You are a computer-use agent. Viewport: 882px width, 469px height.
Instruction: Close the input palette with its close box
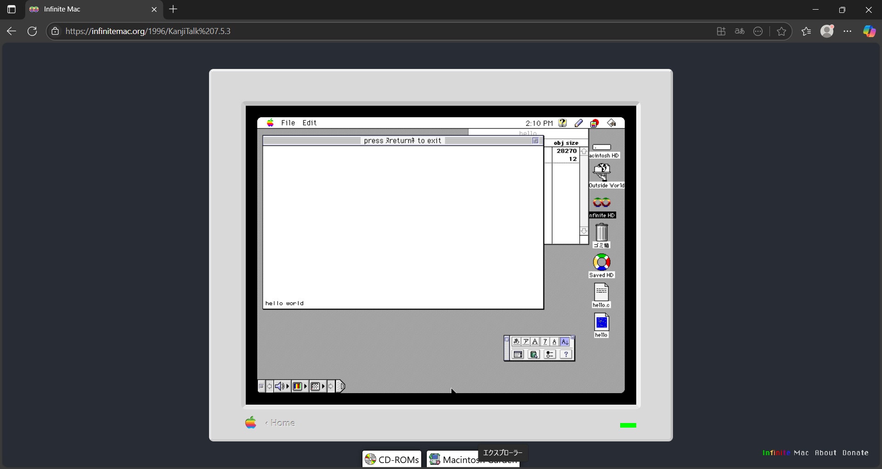click(x=507, y=339)
